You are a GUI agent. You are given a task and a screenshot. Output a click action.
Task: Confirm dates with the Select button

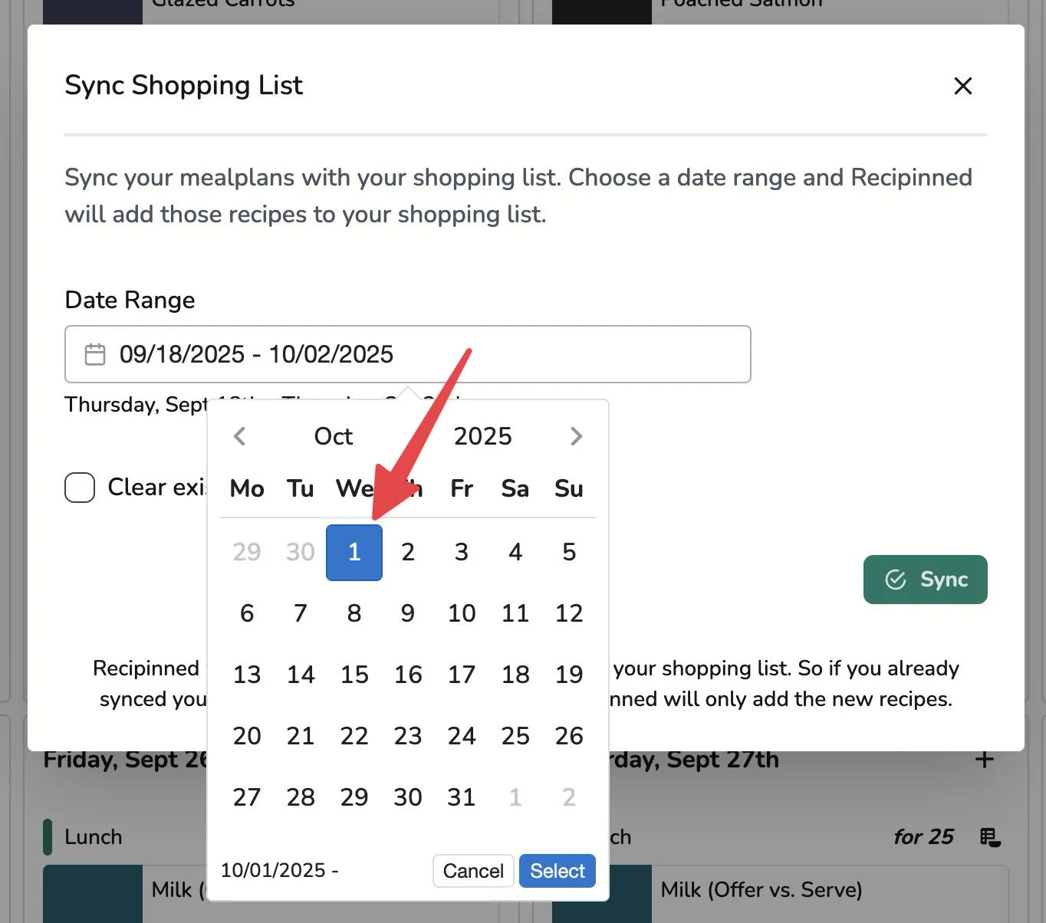coord(557,871)
